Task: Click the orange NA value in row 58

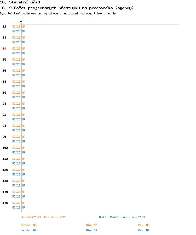Action: [24, 126]
